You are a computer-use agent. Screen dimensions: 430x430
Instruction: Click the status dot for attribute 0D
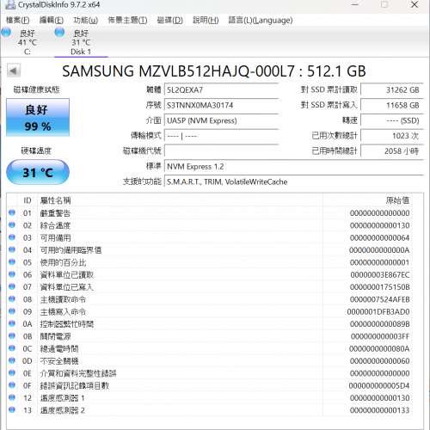12,360
